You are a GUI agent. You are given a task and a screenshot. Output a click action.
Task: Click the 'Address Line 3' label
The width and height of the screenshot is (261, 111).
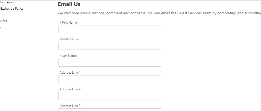point(70,106)
